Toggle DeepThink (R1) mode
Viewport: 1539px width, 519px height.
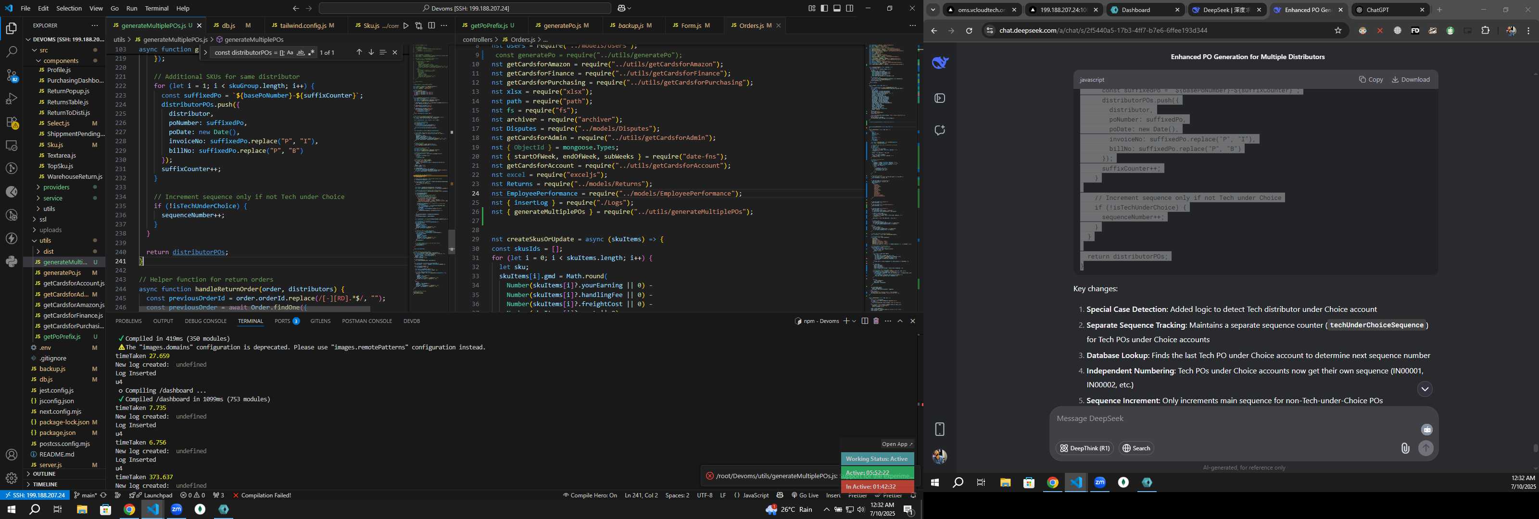[x=1085, y=448]
